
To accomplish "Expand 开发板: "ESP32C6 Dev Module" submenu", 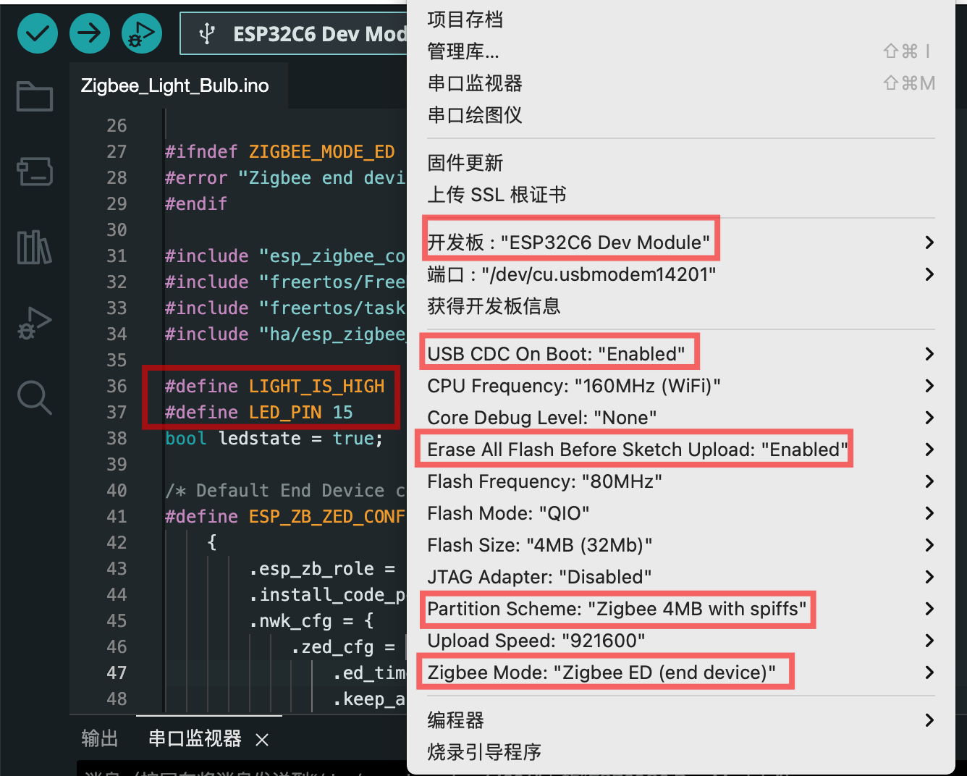I will [x=680, y=242].
